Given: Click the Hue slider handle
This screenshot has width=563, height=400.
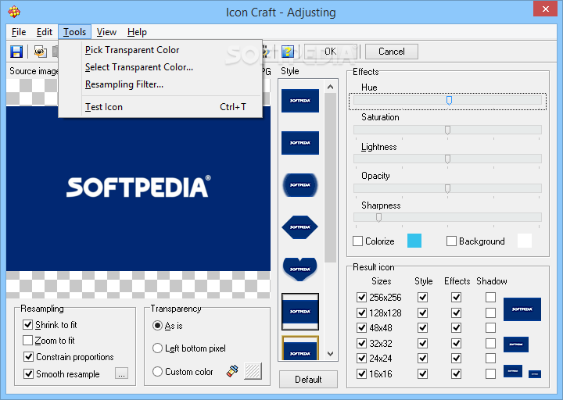Looking at the screenshot, I should tap(449, 101).
